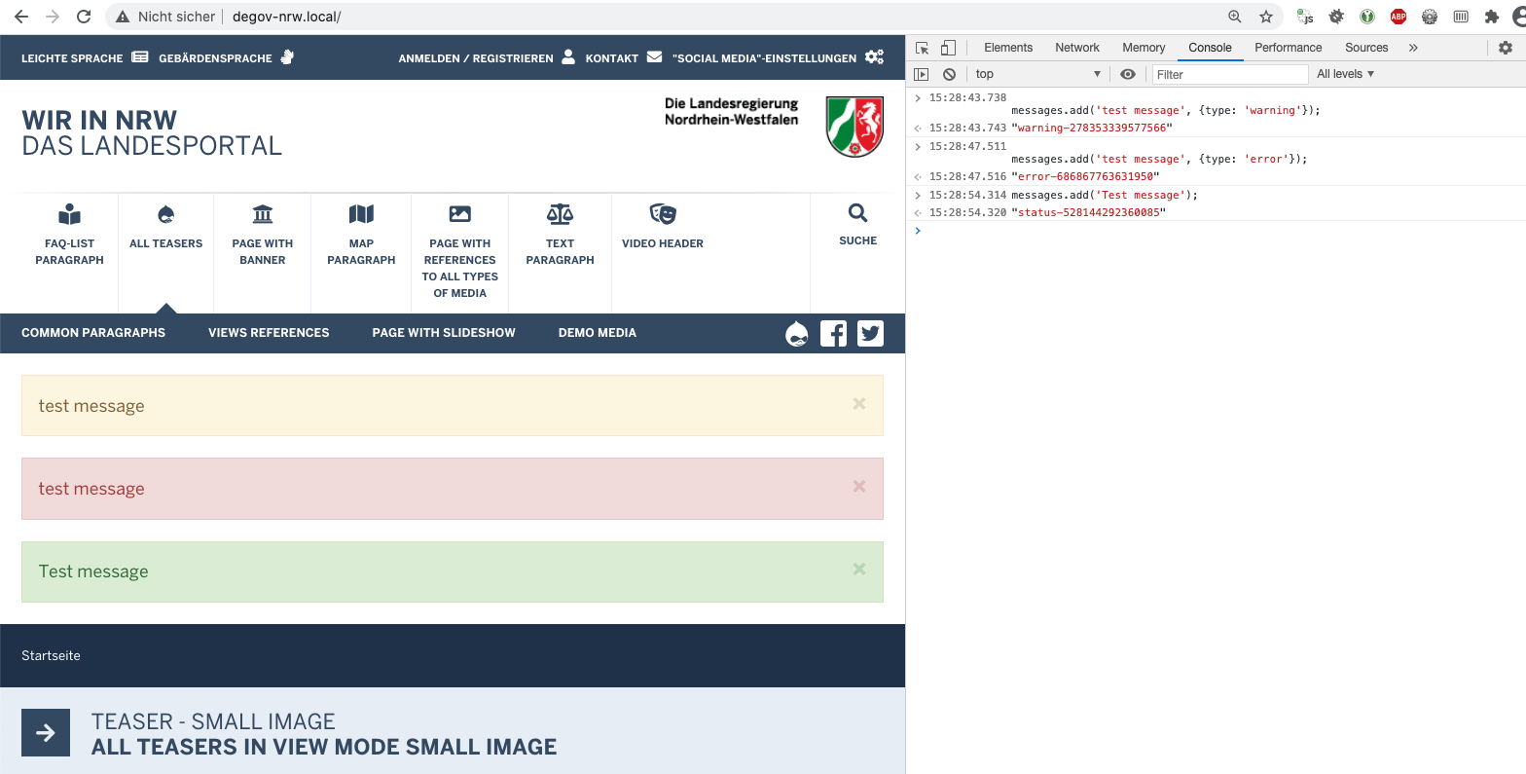This screenshot has width=1526, height=774.
Task: Open the JavaScript context 'top' dropdown
Action: (x=1037, y=74)
